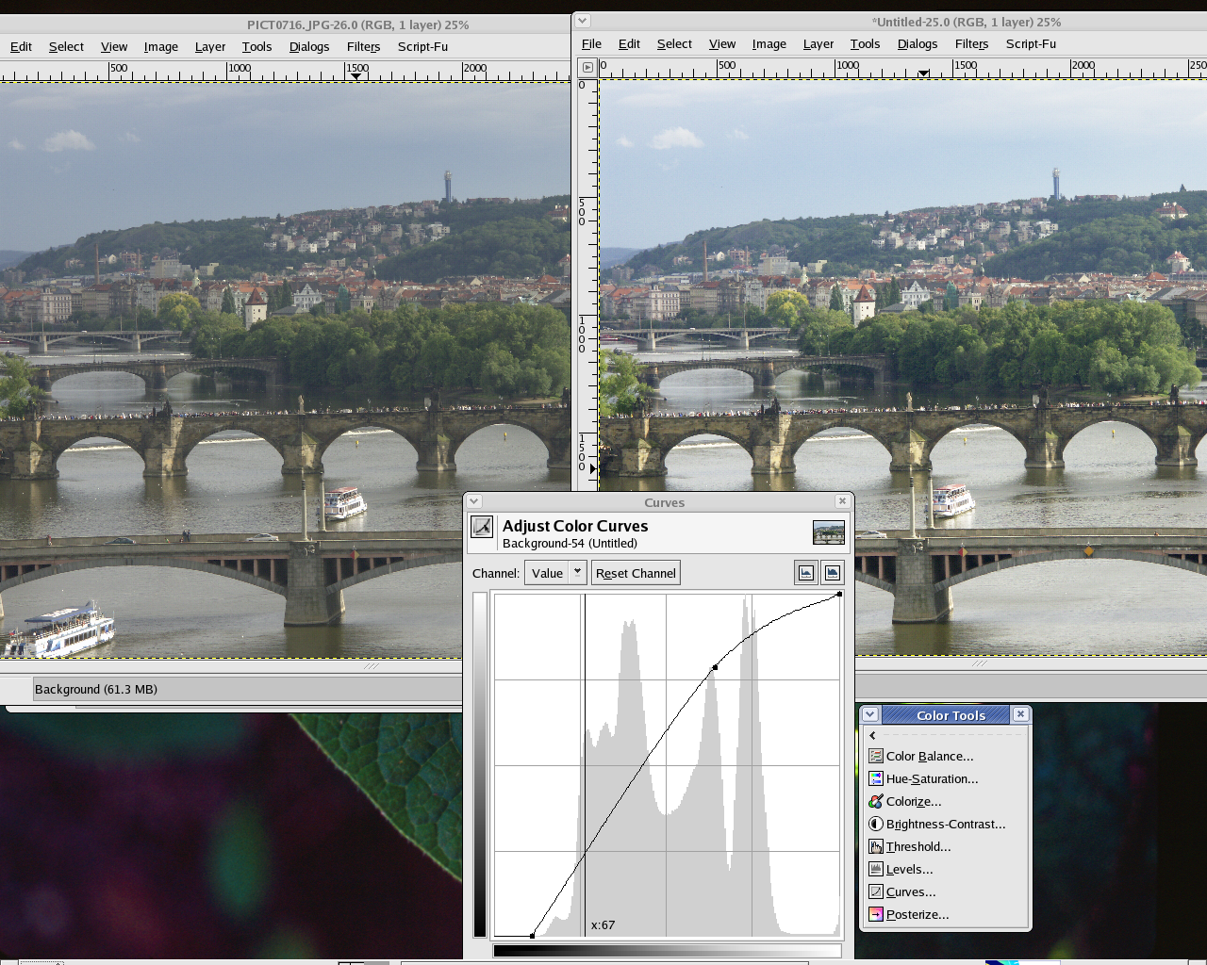1207x965 pixels.
Task: Open Levels tool
Action: 909,869
